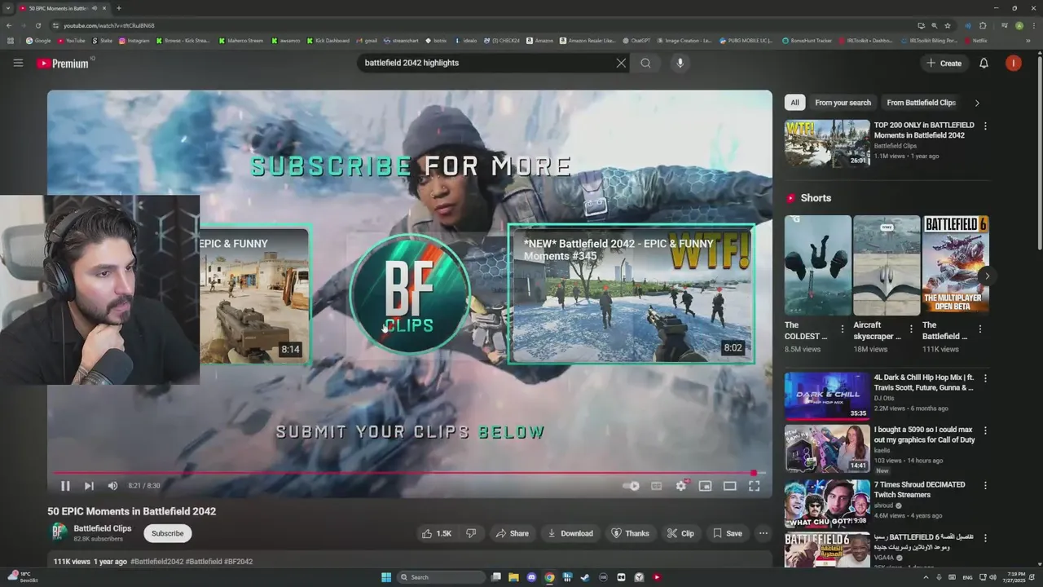Open File Explorer from taskbar
Screen dimensions: 1043x587
[514, 577]
